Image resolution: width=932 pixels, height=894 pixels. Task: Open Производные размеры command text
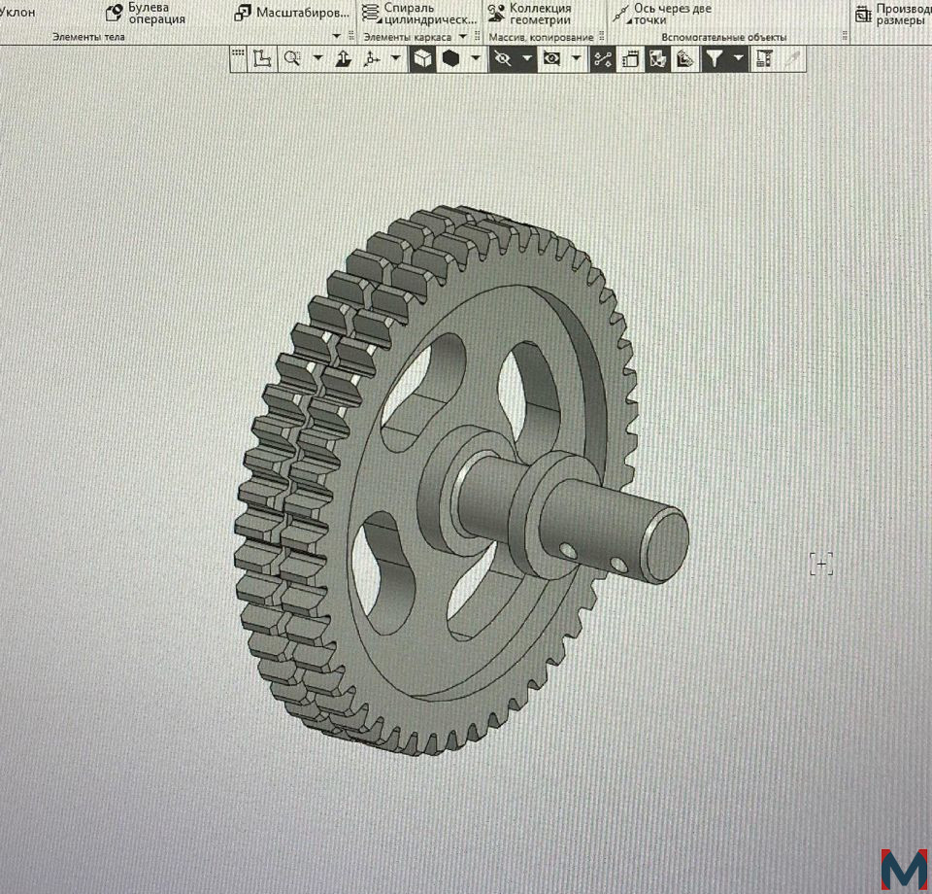click(903, 15)
